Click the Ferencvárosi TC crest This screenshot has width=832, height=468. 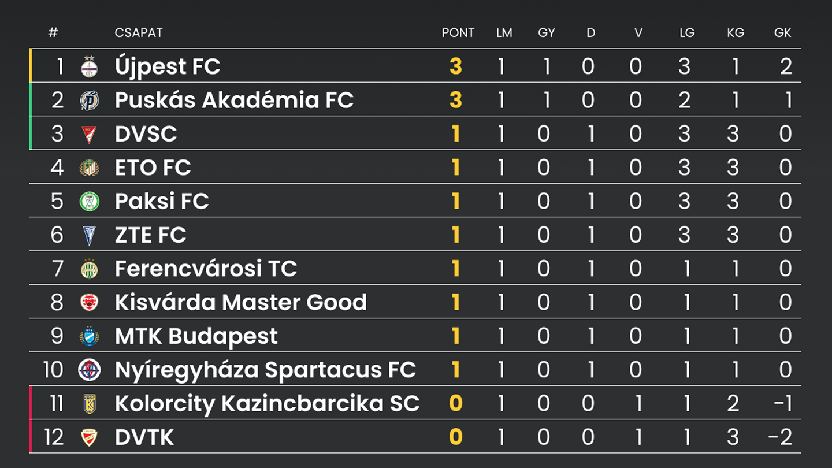(x=89, y=269)
